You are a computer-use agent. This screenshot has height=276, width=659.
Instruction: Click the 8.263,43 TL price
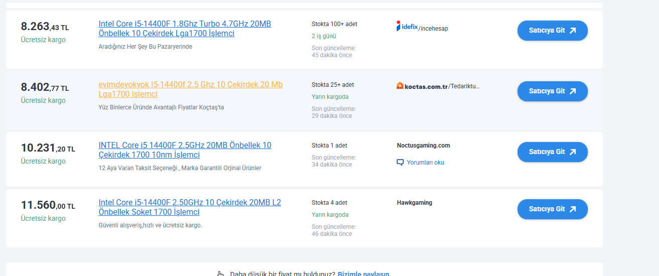45,27
